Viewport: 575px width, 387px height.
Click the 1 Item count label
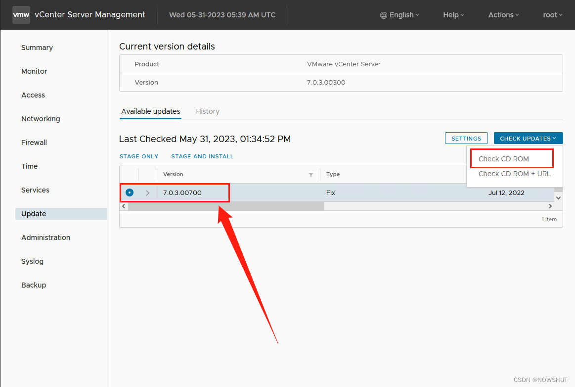tap(549, 219)
